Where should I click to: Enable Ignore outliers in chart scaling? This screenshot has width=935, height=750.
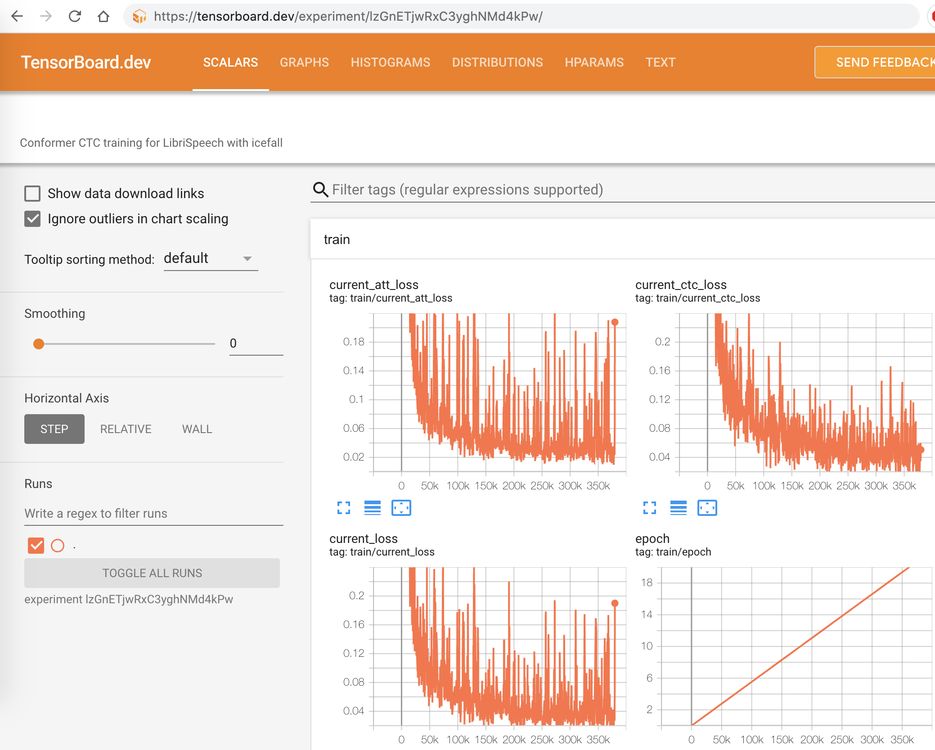pos(34,220)
